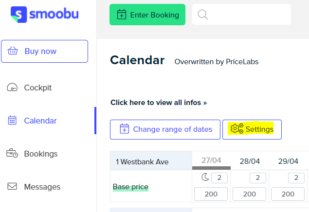Click the magnifying glass search icon
The width and height of the screenshot is (309, 212).
point(202,15)
